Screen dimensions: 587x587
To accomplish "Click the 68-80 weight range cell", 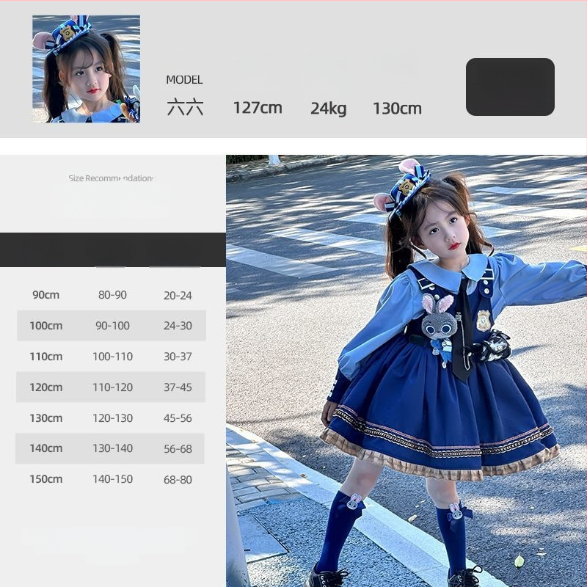I will point(178,479).
